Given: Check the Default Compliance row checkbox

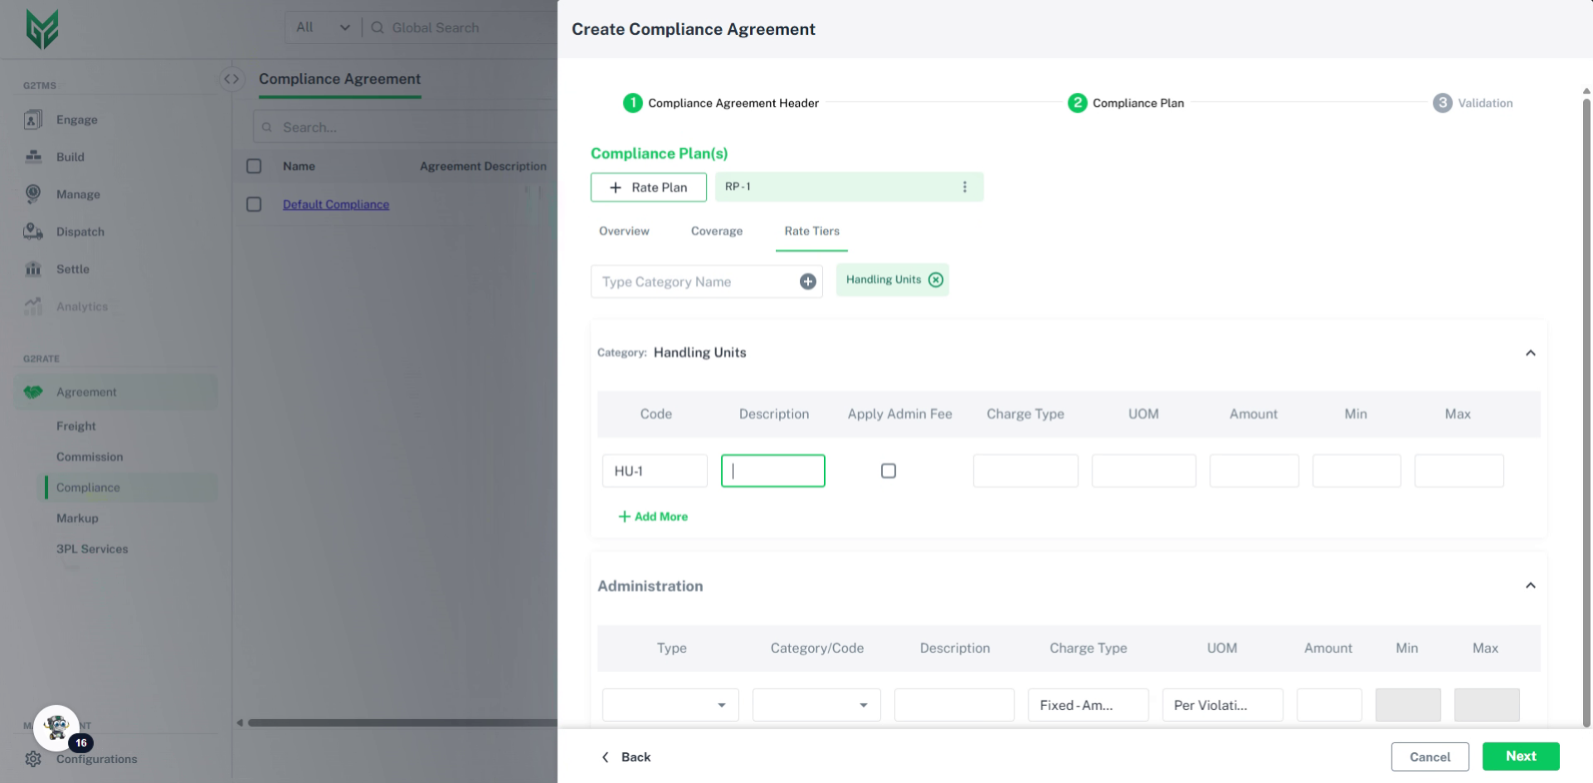Looking at the screenshot, I should tap(254, 204).
